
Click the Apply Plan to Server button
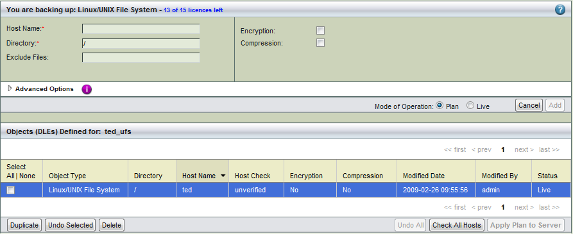coord(526,225)
